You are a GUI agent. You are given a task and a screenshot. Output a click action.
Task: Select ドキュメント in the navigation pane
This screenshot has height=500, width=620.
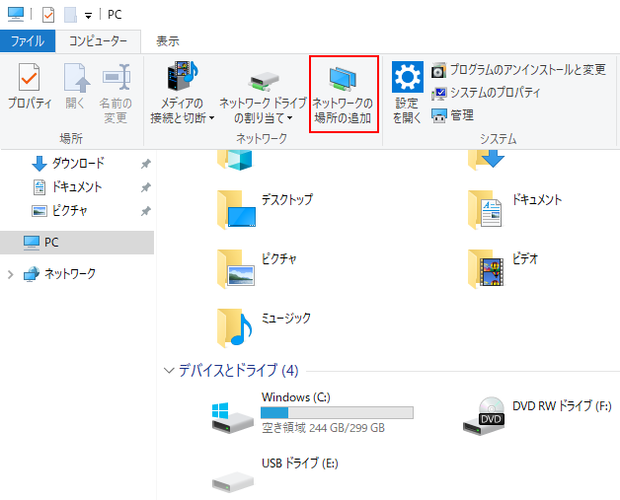point(67,186)
